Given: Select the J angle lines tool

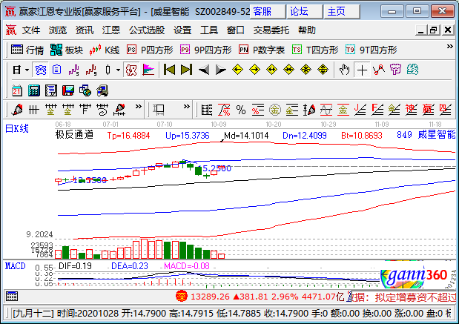Looking at the screenshot, I should 360,110.
